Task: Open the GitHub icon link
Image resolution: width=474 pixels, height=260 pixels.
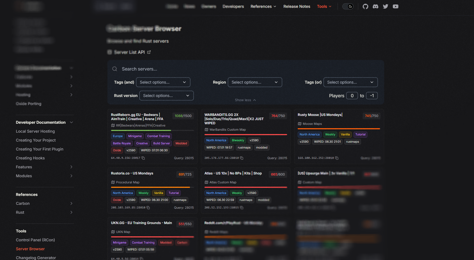Action: tap(365, 6)
